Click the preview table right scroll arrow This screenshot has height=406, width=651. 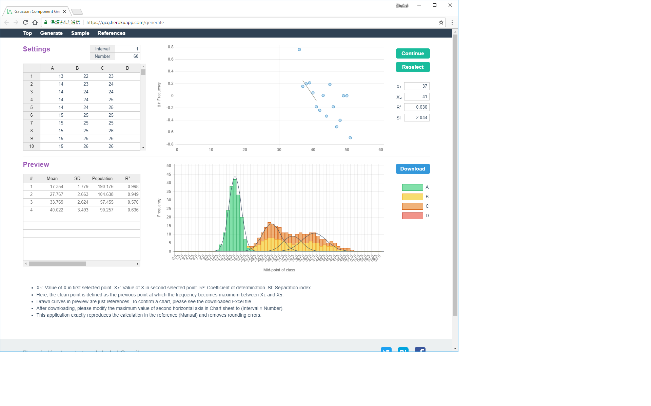tap(137, 264)
